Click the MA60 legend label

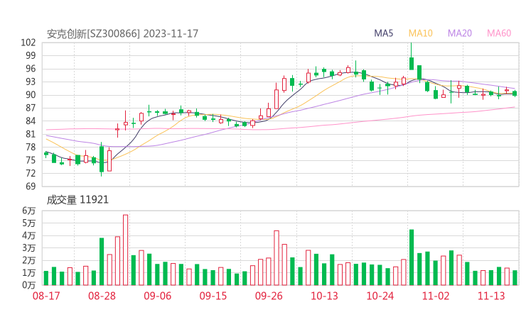pyautogui.click(x=499, y=33)
